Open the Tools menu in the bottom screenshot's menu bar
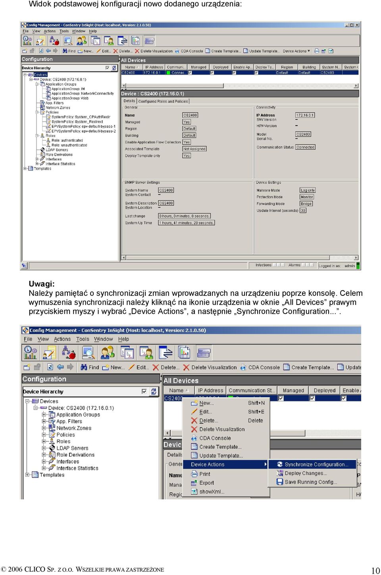Screen dimensions: 381x575 [83, 339]
